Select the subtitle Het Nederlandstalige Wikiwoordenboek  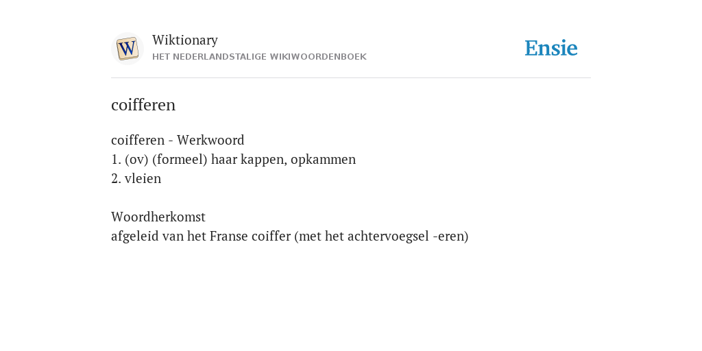(259, 57)
